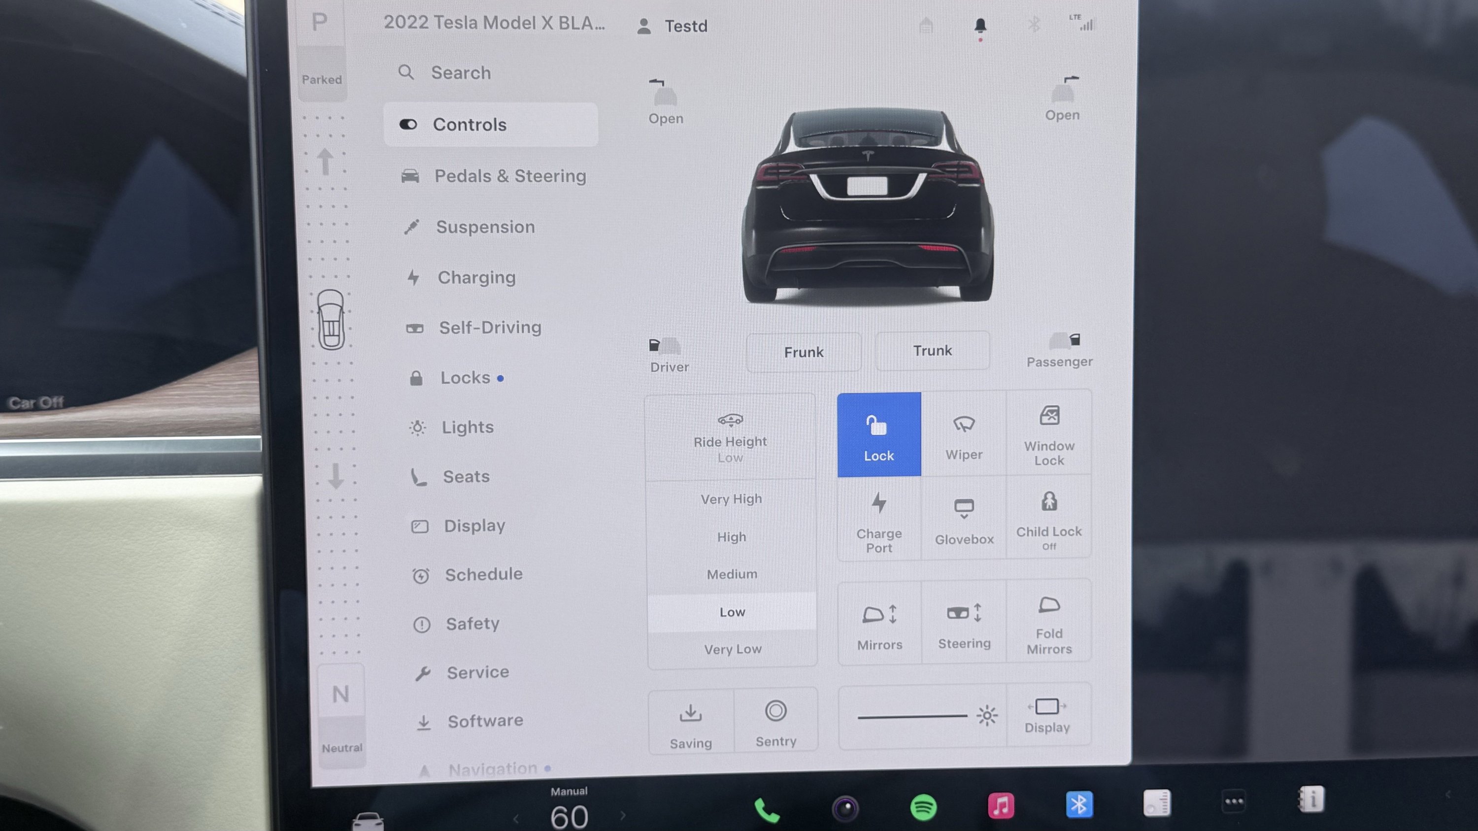Tap the Park gear indicator
Viewport: 1478px width, 831px height.
tap(321, 50)
